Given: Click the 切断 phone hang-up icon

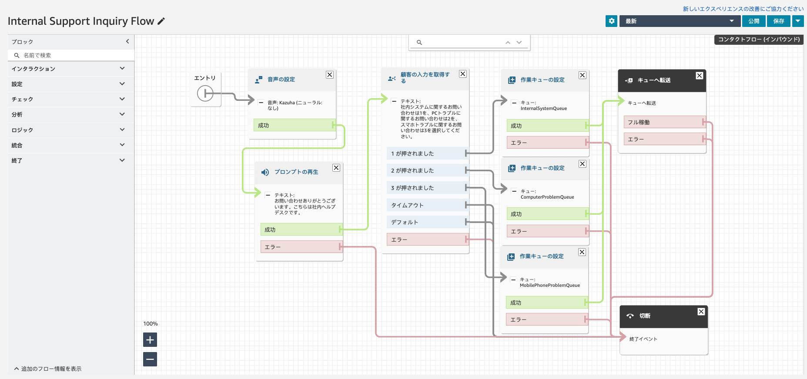Looking at the screenshot, I should tap(630, 316).
